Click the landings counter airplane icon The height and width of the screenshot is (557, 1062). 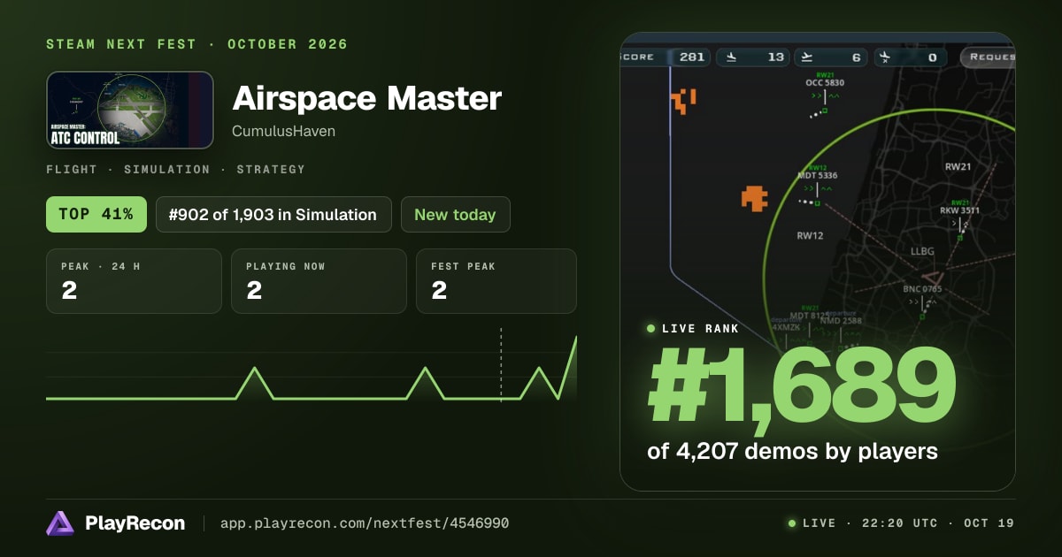[x=731, y=57]
